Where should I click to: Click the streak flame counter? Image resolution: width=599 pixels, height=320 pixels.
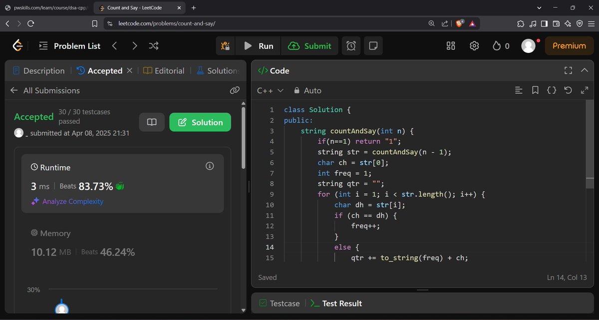click(501, 46)
